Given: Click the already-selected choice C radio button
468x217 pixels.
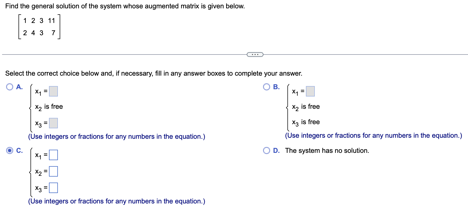Looking at the screenshot, I should [9, 150].
